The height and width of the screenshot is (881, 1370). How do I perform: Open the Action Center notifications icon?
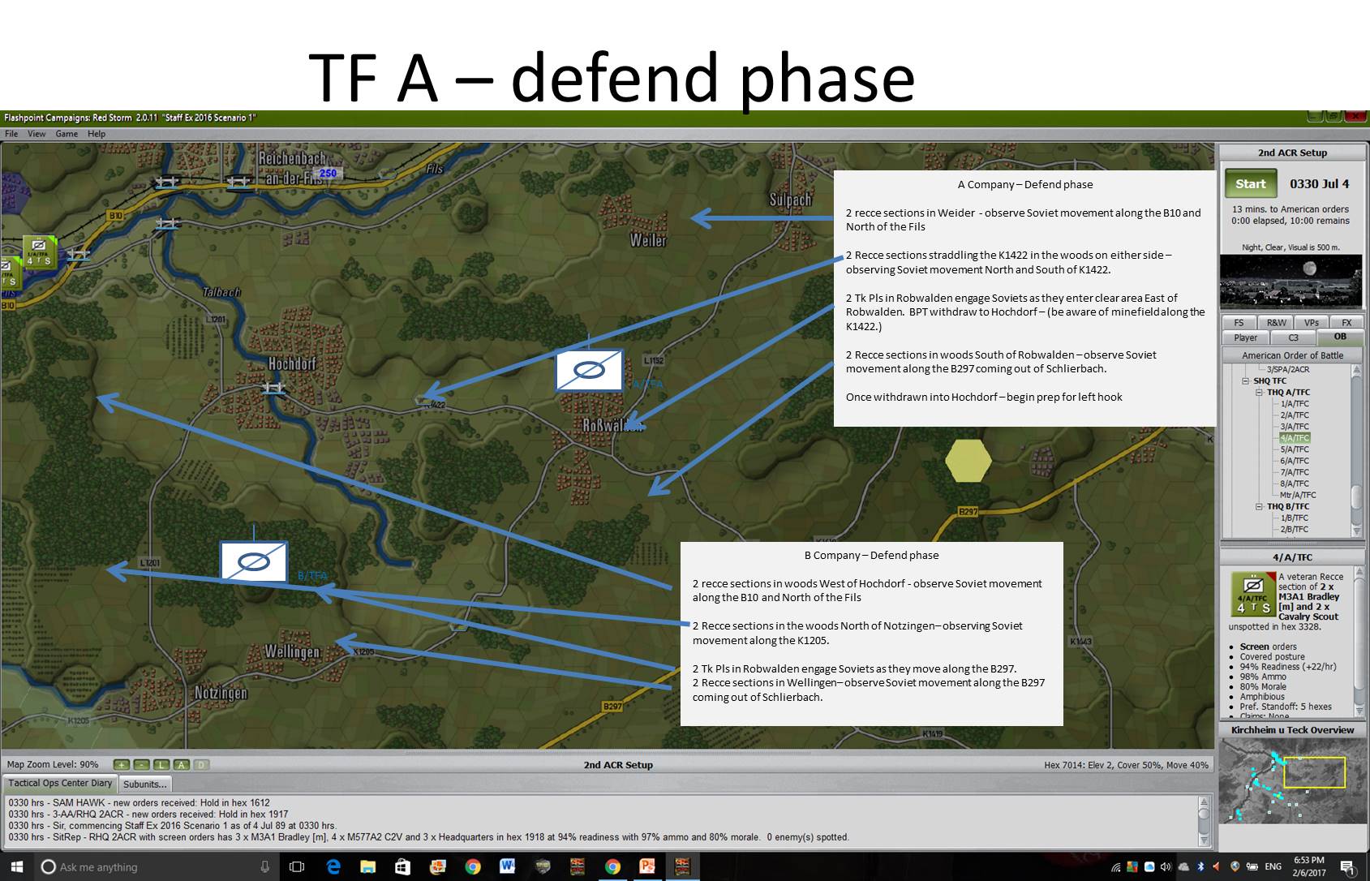pyautogui.click(x=1347, y=866)
